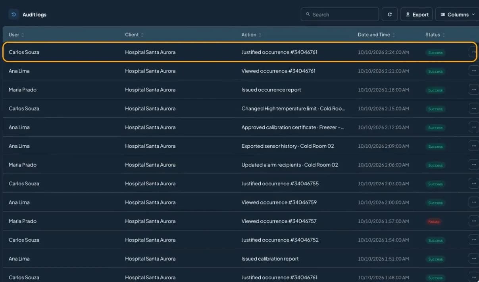This screenshot has width=479, height=282.
Task: Open row actions for Approved calibration certificate
Action: pos(473,127)
